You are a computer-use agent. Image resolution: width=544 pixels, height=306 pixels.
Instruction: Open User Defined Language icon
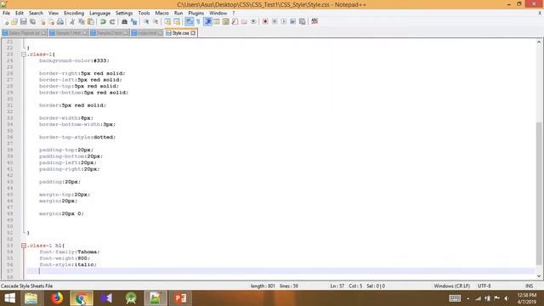pos(217,21)
